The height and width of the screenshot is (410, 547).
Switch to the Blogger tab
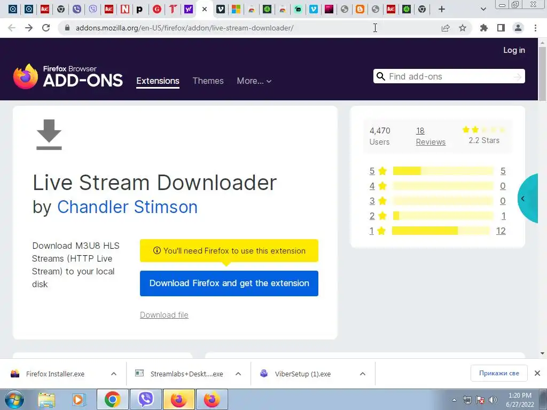360,10
